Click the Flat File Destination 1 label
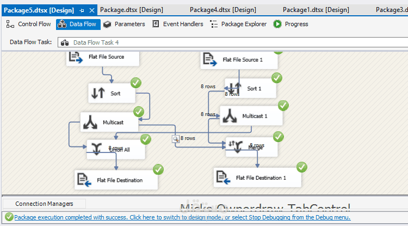The image size is (408, 226). 261,178
